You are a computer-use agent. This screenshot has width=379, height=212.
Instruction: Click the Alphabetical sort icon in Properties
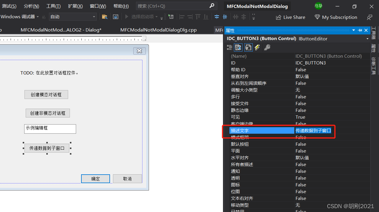[238, 47]
